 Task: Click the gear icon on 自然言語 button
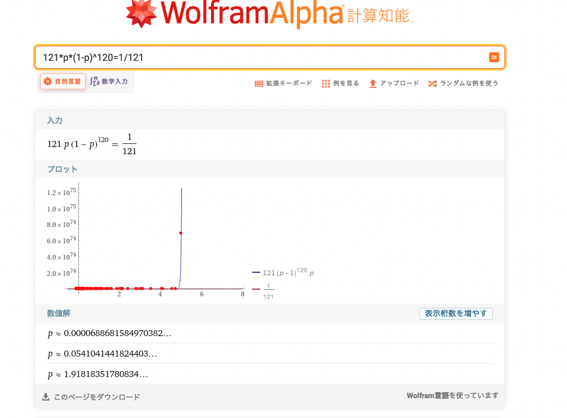pyautogui.click(x=47, y=80)
